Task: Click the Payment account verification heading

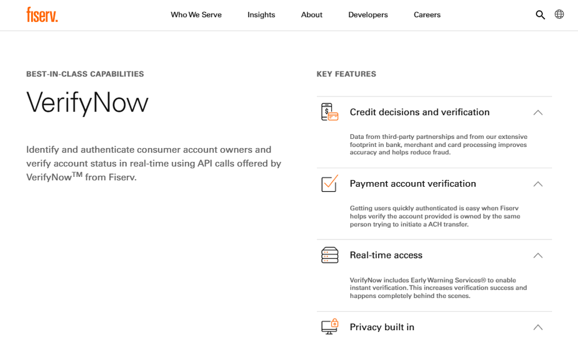Action: click(x=413, y=184)
